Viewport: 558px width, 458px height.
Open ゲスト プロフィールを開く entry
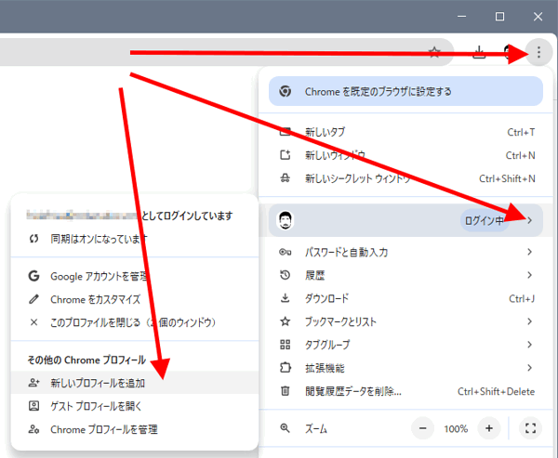coord(135,406)
